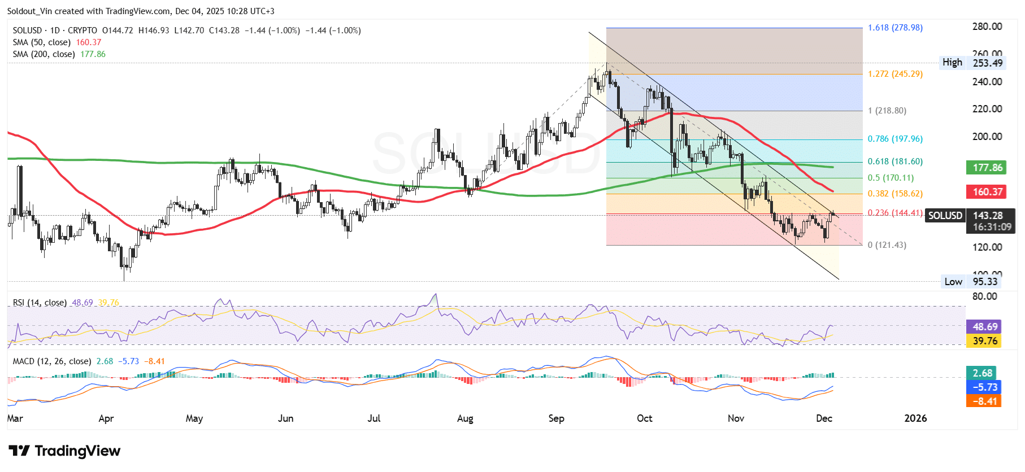Viewport: 1025px width, 472px height.
Task: Click the Low 95.33 price marker
Action: (x=971, y=282)
